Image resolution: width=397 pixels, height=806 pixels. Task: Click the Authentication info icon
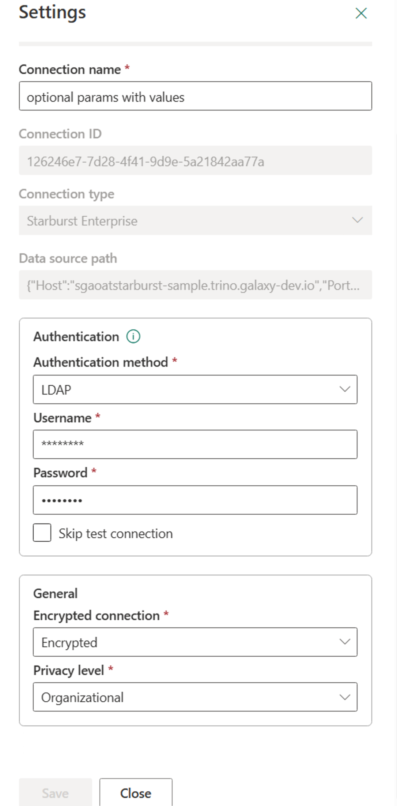coord(133,336)
